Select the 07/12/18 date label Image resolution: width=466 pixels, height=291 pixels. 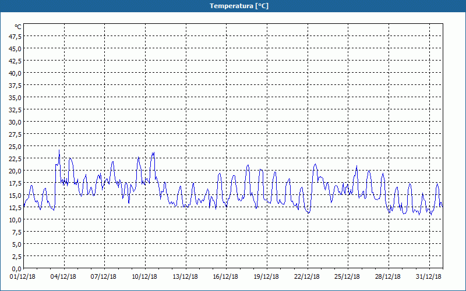click(x=104, y=276)
